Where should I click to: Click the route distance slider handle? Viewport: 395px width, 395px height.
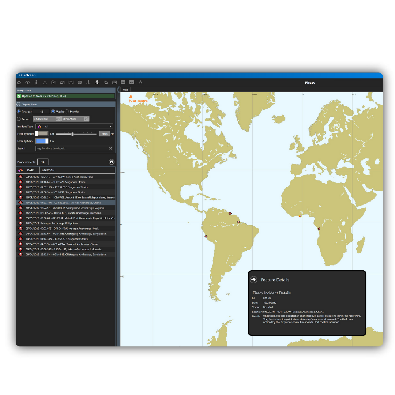72,134
